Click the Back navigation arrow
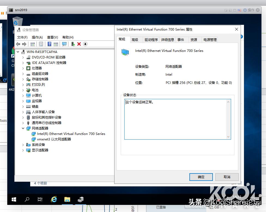 tap(18, 44)
